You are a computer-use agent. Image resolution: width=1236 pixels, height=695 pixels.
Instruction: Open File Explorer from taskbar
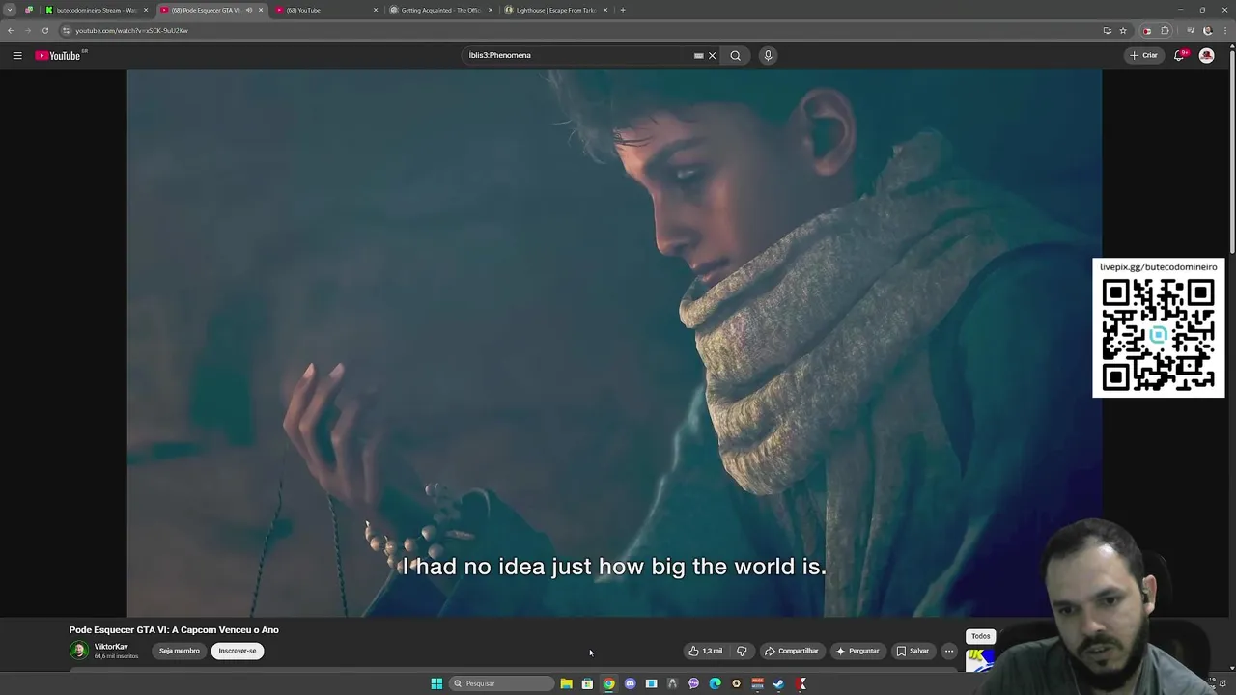566,683
